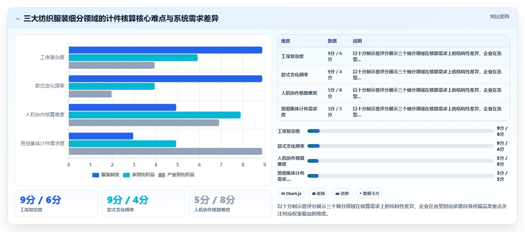Click the 对比矩阵 label
Screen dimensions: 525x232
(499, 16)
